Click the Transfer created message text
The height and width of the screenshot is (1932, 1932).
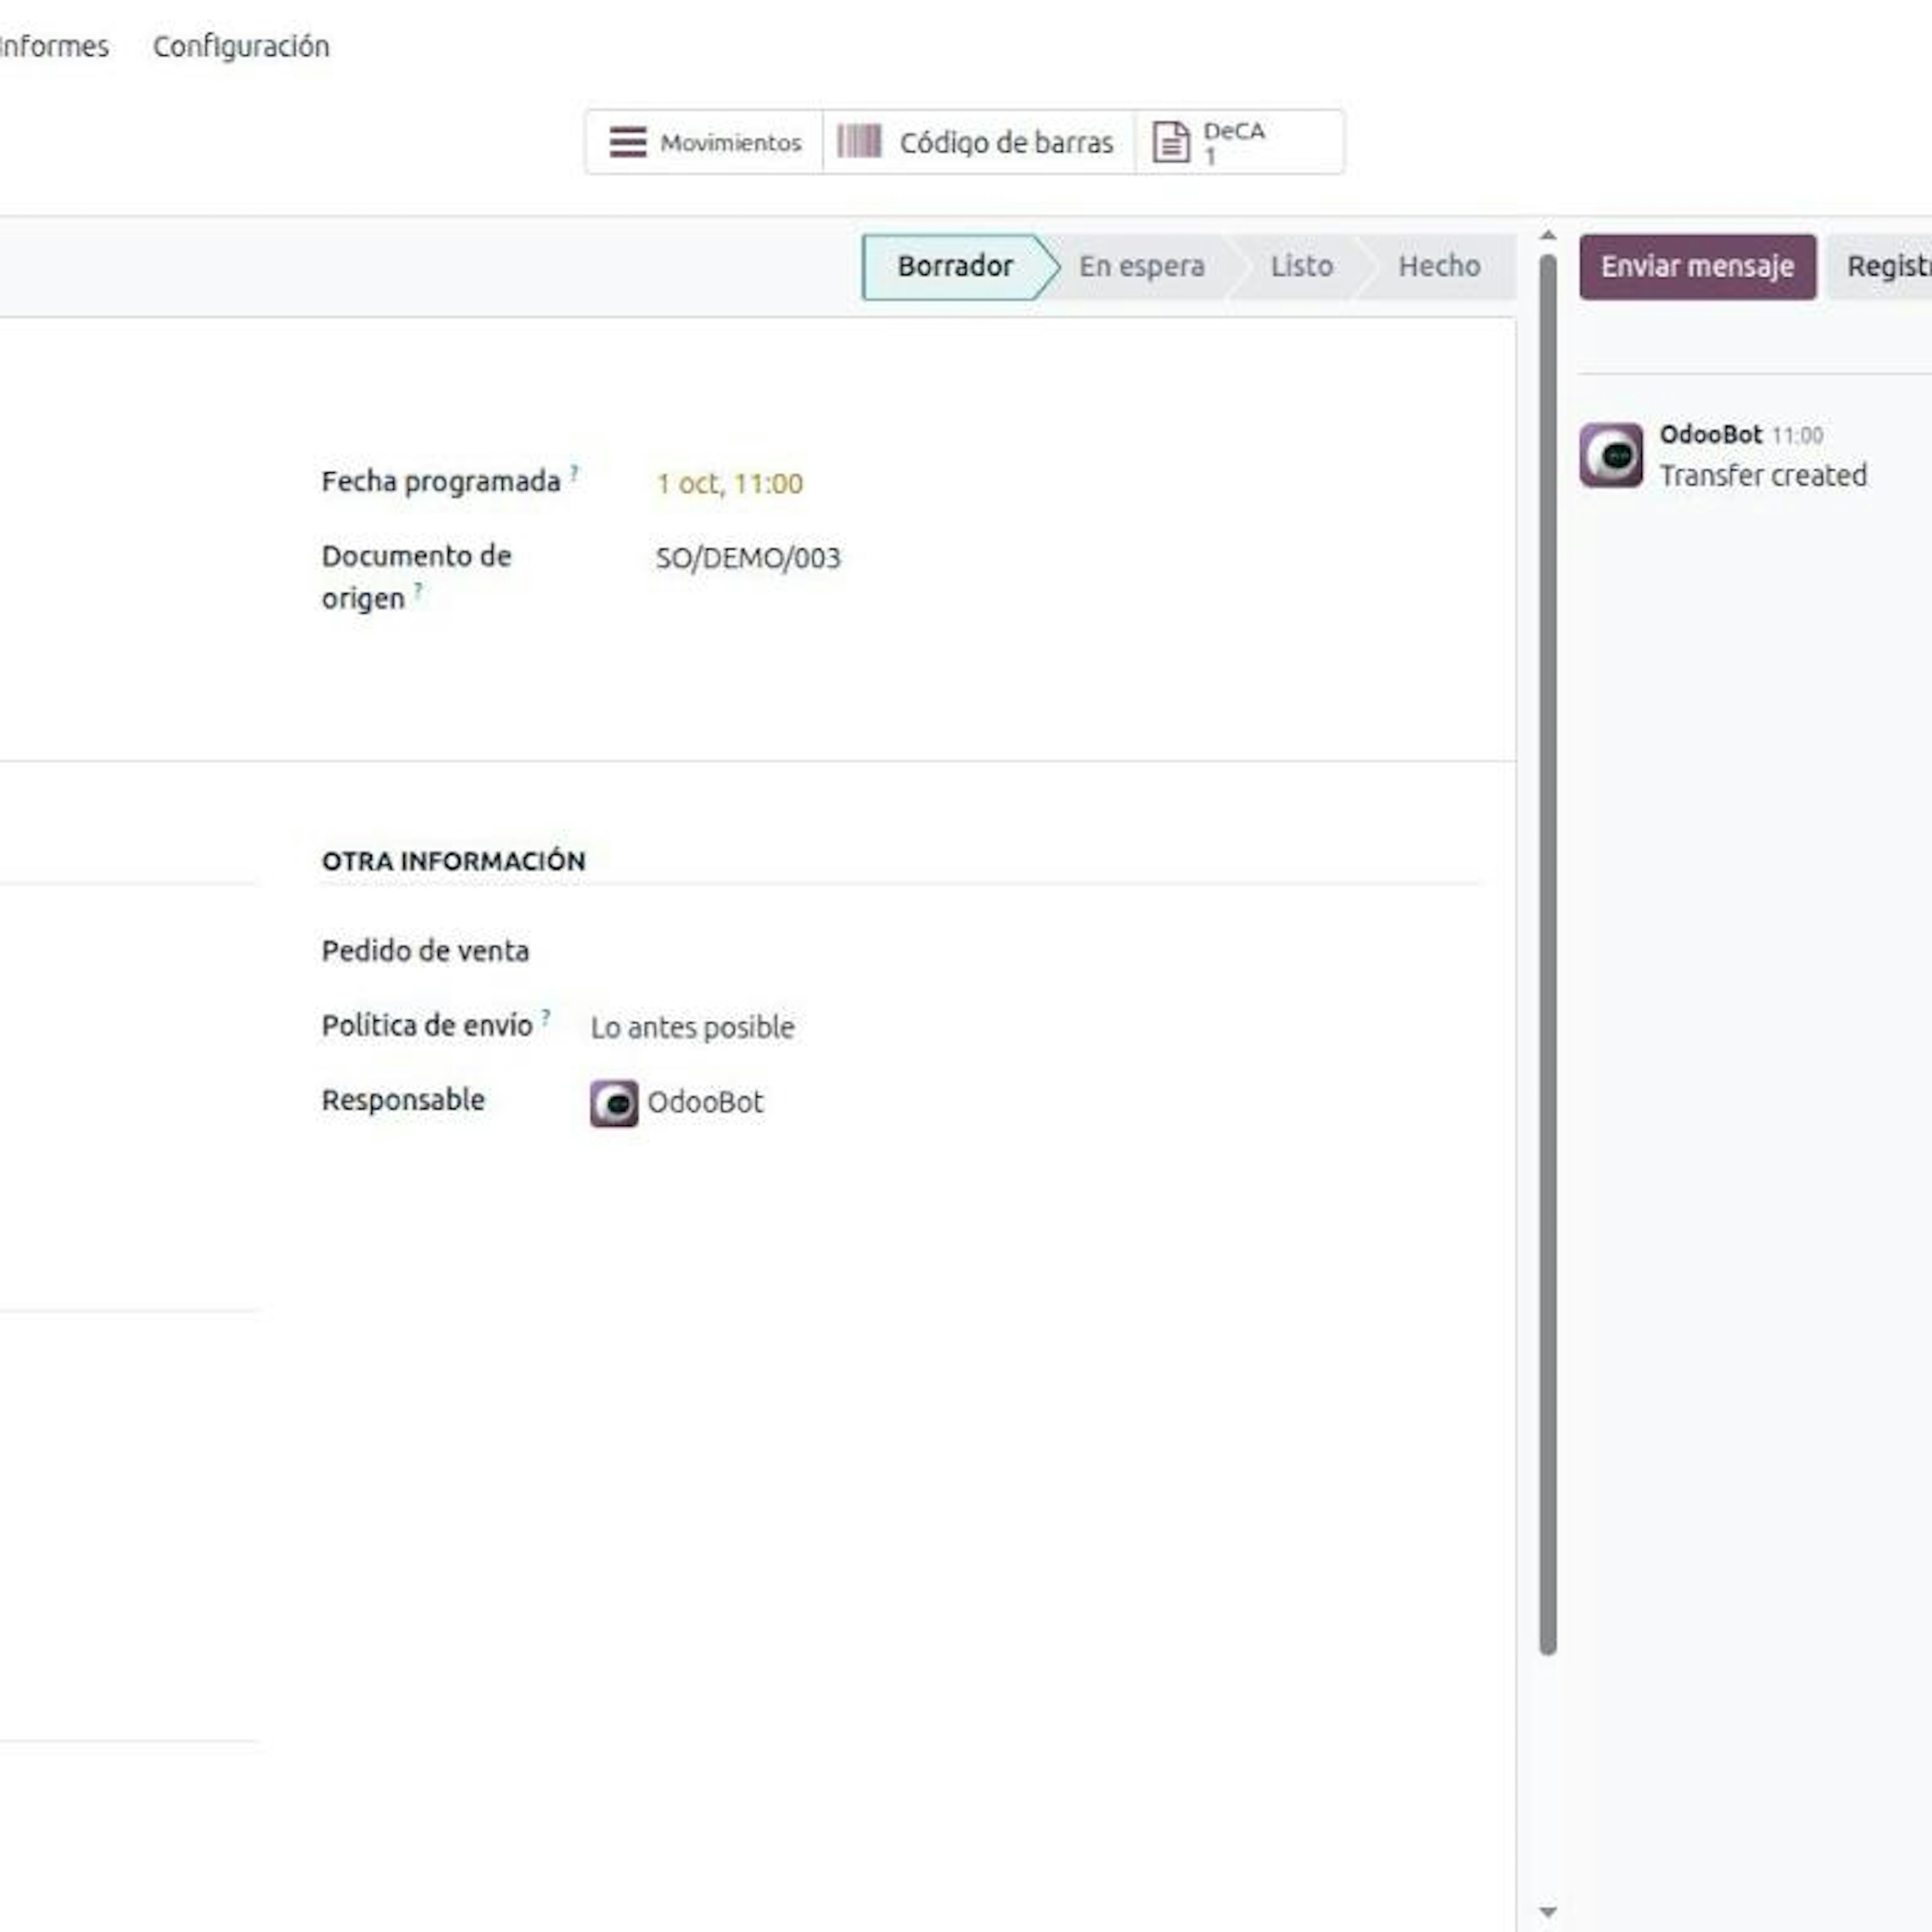click(x=1763, y=475)
